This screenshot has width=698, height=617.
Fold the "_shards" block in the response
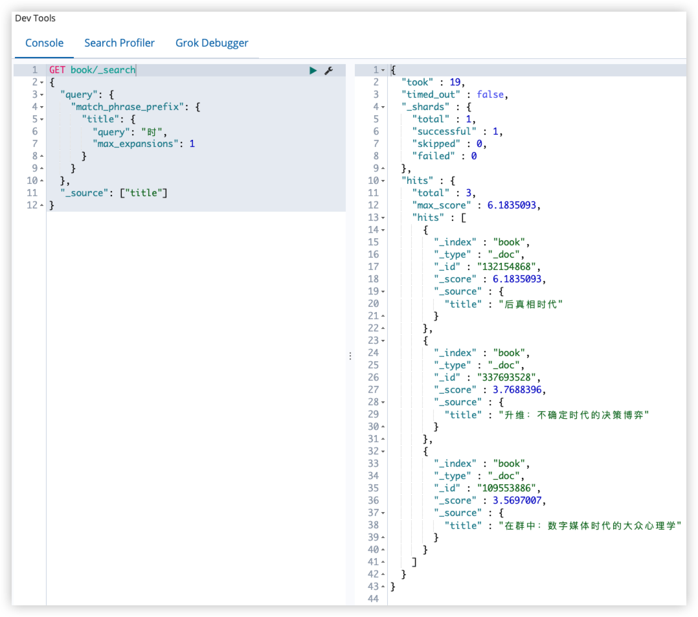pos(383,107)
